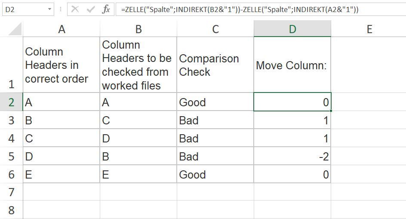406x219 pixels.
Task: Select column D header
Action: pos(292,29)
